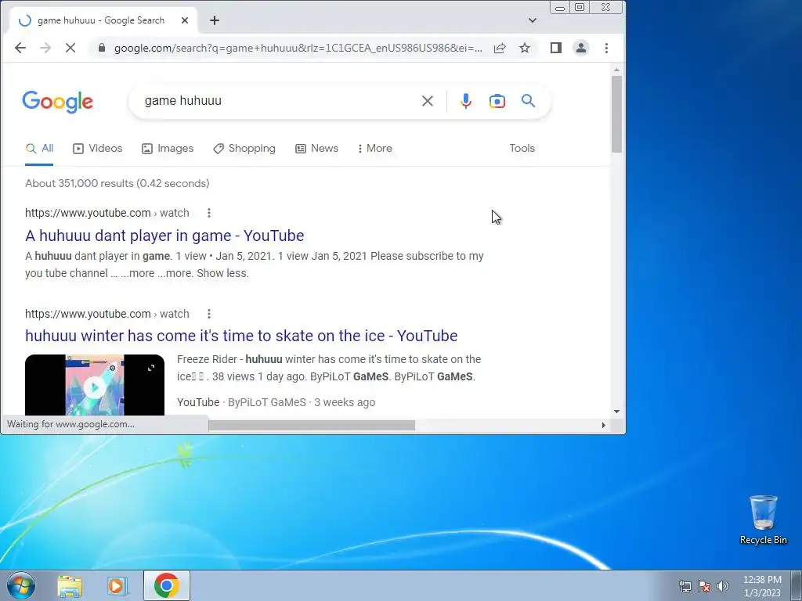The width and height of the screenshot is (802, 601).
Task: Switch to the News tab
Action: (x=316, y=148)
